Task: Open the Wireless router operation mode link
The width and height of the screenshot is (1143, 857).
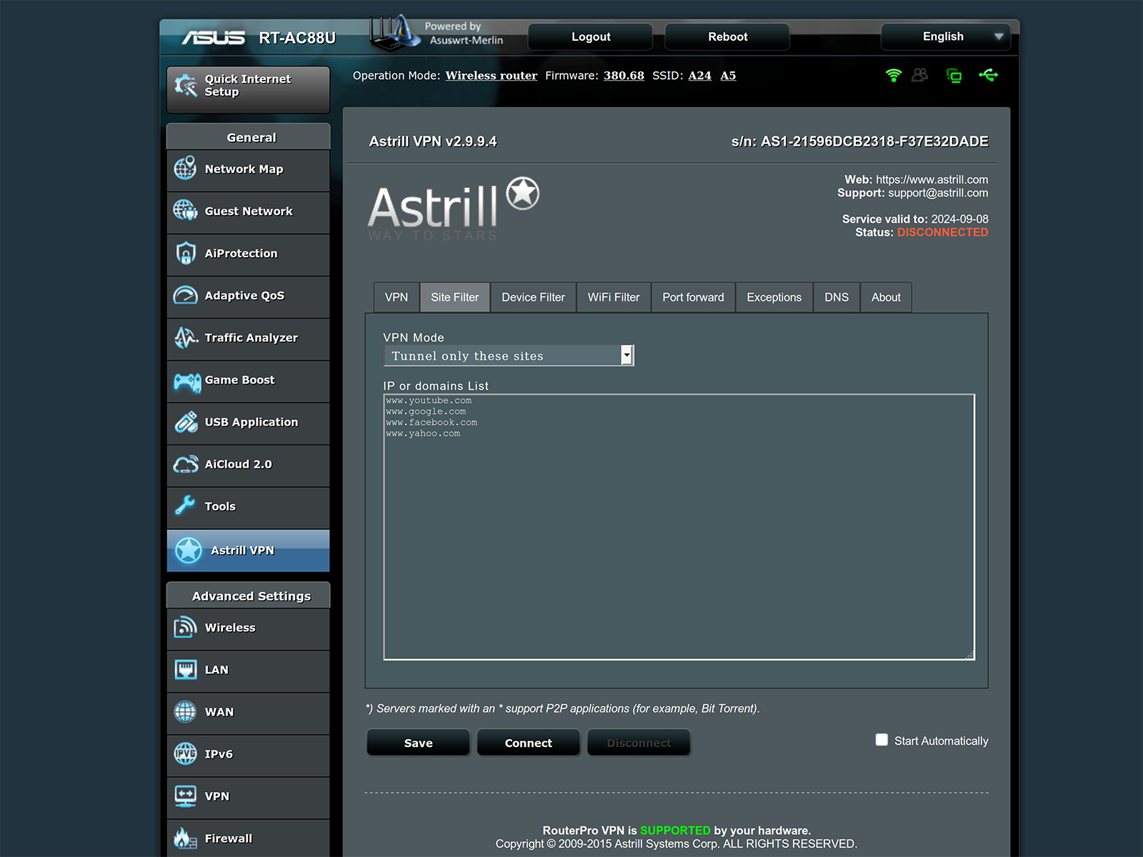Action: [x=491, y=76]
